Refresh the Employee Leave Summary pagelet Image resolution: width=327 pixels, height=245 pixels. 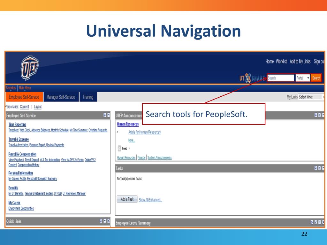pos(312,222)
